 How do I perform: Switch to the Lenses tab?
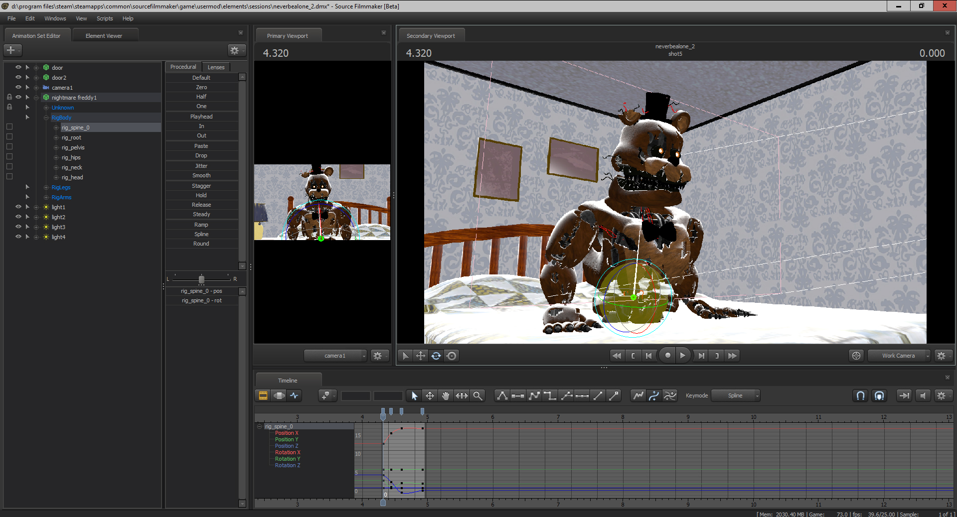click(x=216, y=67)
